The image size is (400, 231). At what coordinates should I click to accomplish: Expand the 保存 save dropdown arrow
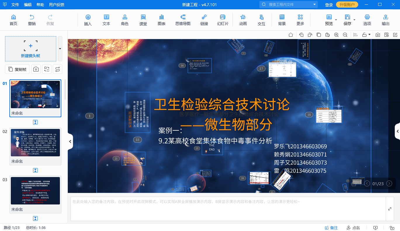click(354, 20)
